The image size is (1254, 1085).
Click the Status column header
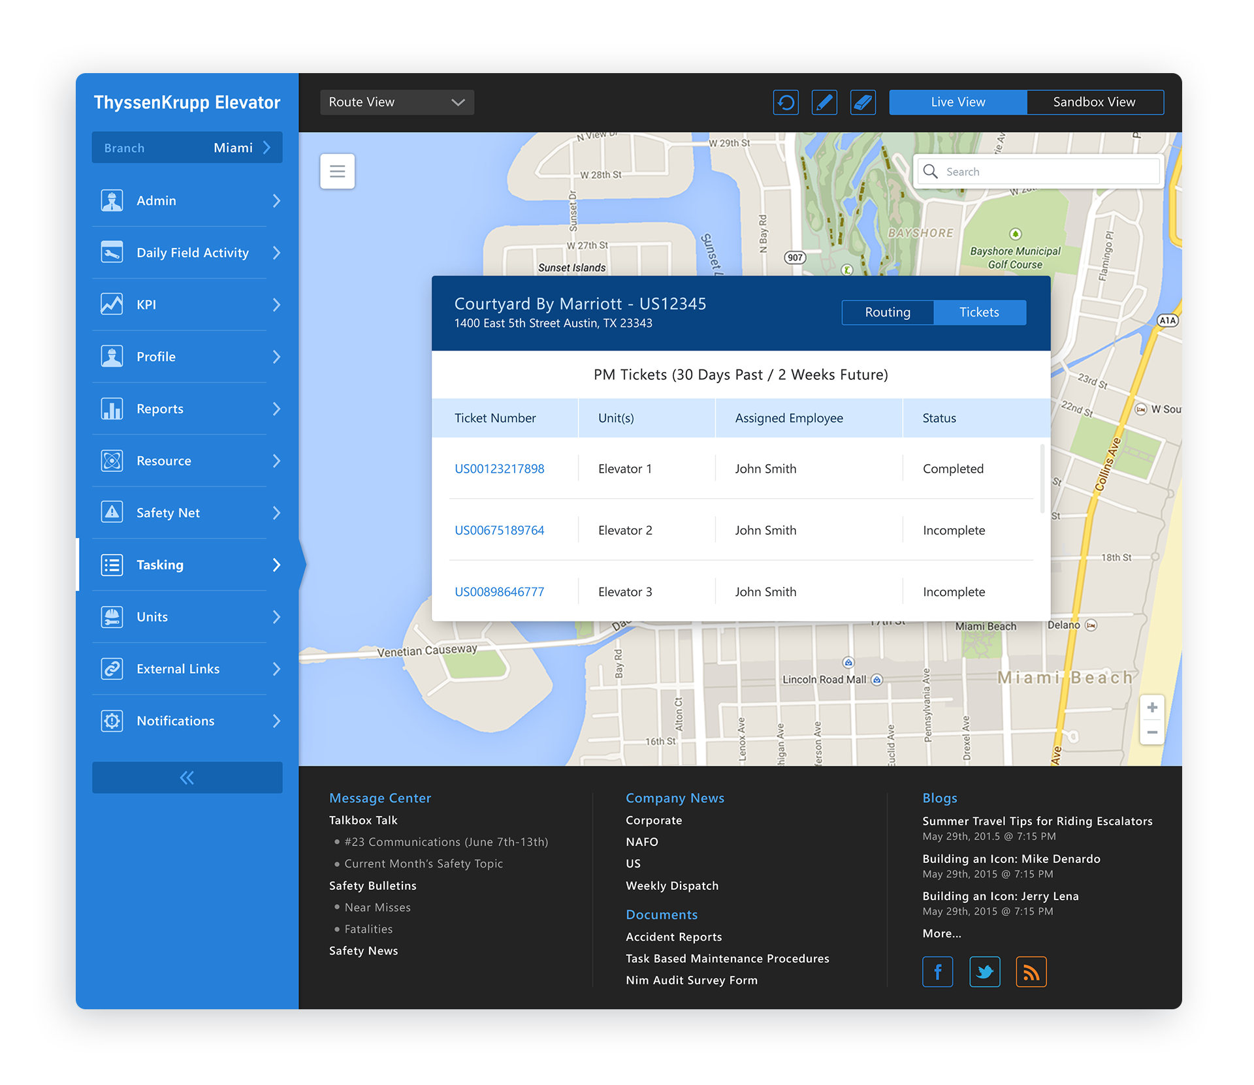click(976, 418)
